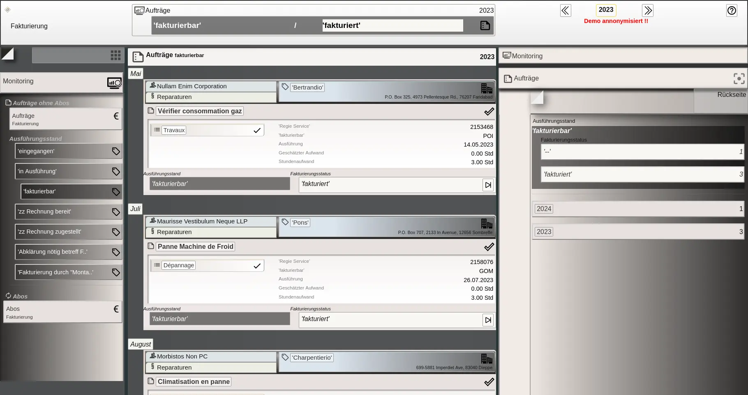Click the 2023 year field at top
748x395 pixels.
tap(606, 10)
